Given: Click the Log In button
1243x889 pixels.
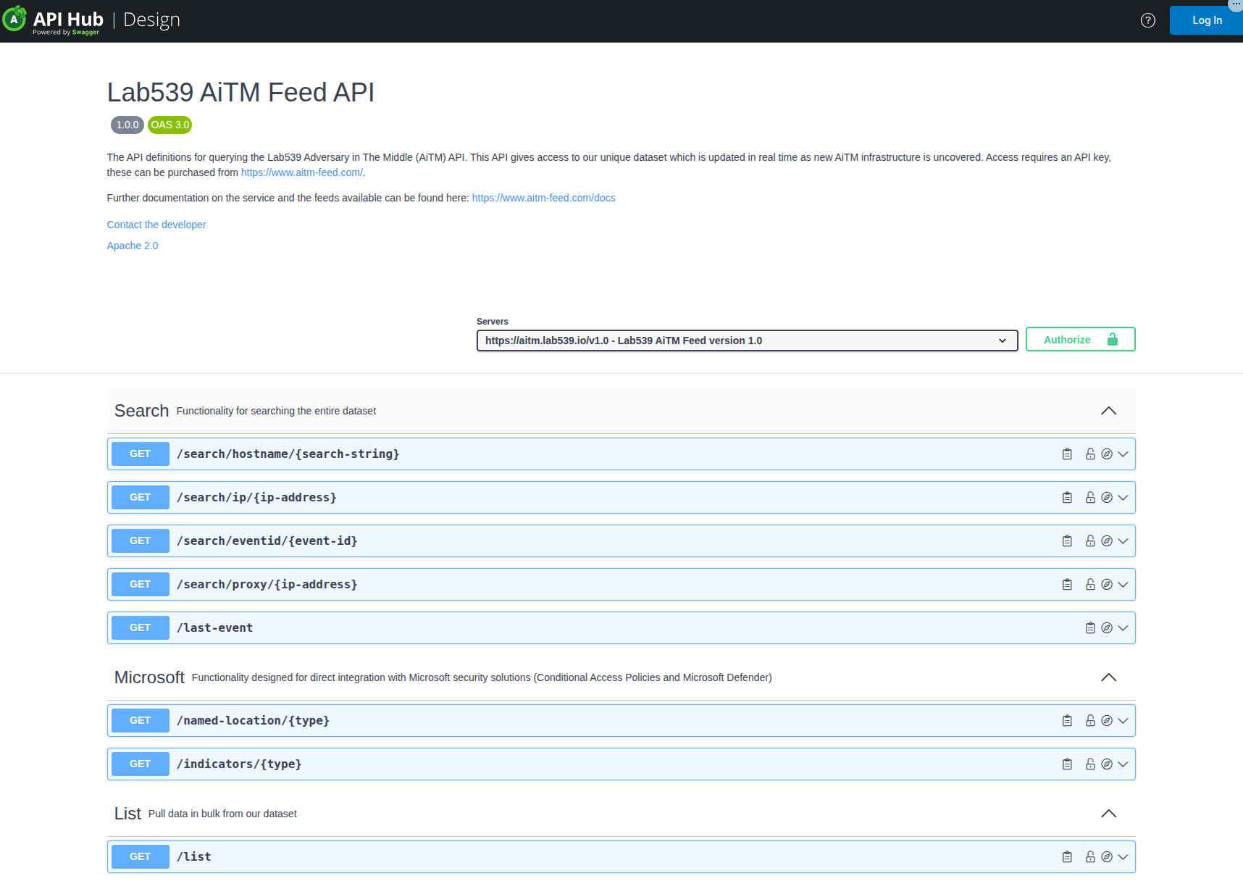Looking at the screenshot, I should coord(1206,20).
